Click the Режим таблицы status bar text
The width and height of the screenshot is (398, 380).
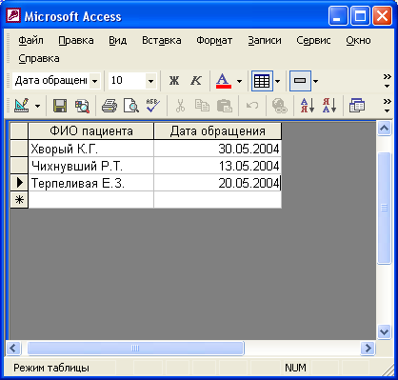(51, 368)
